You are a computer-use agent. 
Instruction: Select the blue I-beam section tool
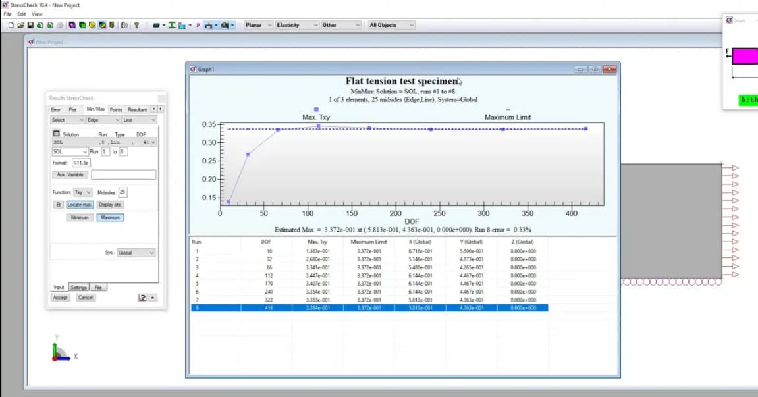click(x=173, y=25)
